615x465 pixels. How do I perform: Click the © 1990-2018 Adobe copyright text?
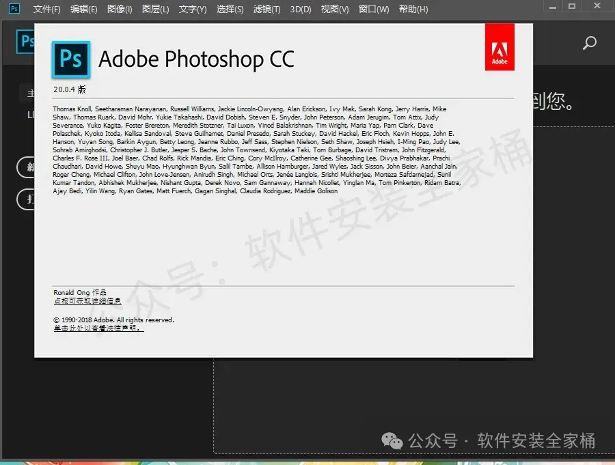click(x=113, y=320)
